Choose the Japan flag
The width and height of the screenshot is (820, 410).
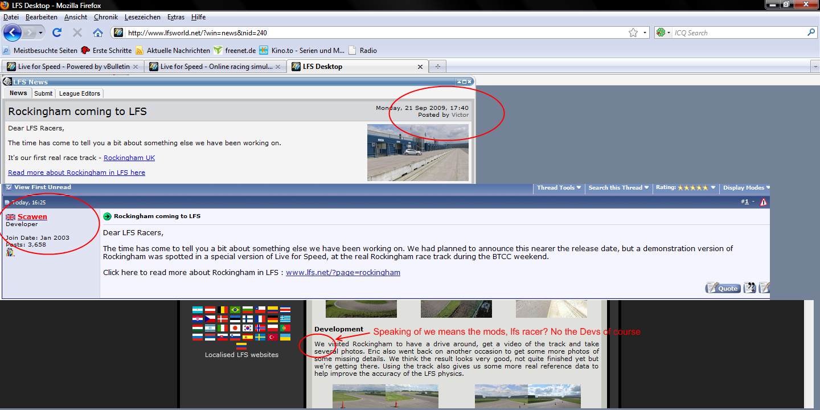click(235, 329)
